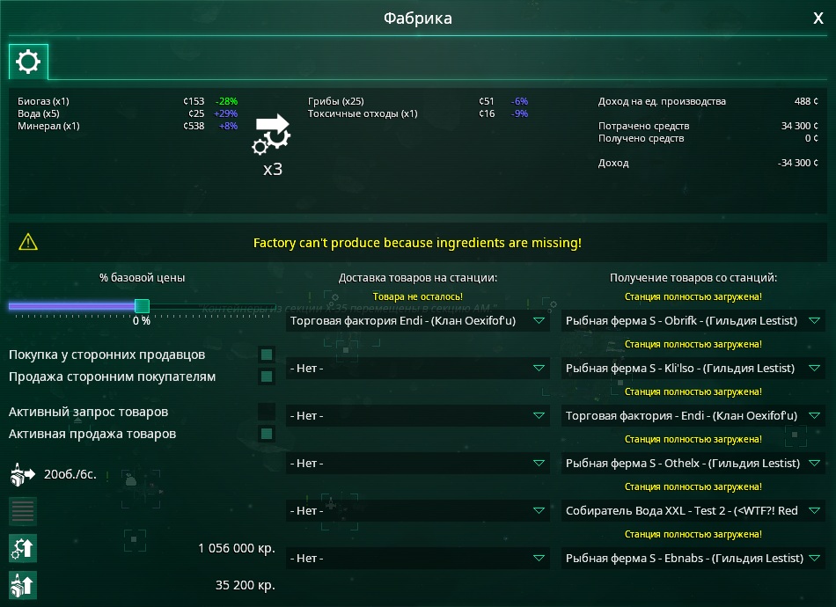Viewport: 836px width, 607px height.
Task: Click the Получение товаров со станций header
Action: tap(693, 278)
